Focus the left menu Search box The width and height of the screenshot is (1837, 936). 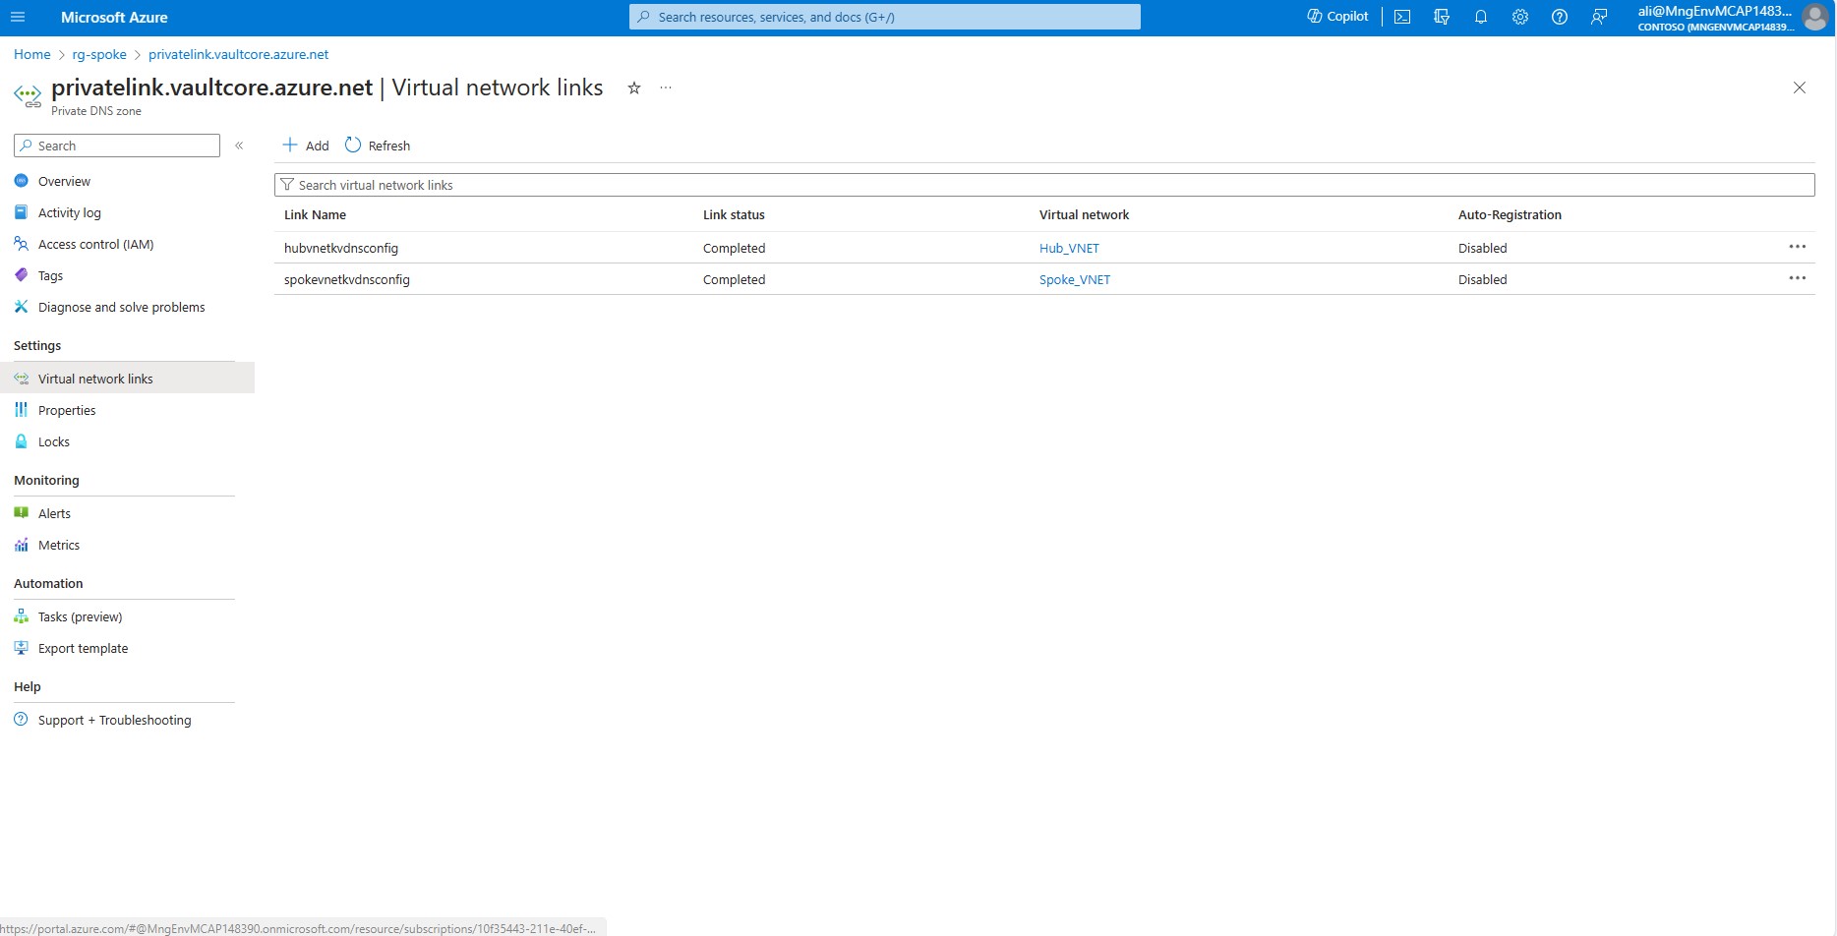coord(117,146)
